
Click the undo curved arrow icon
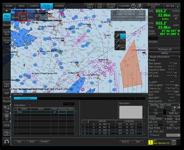7,142
